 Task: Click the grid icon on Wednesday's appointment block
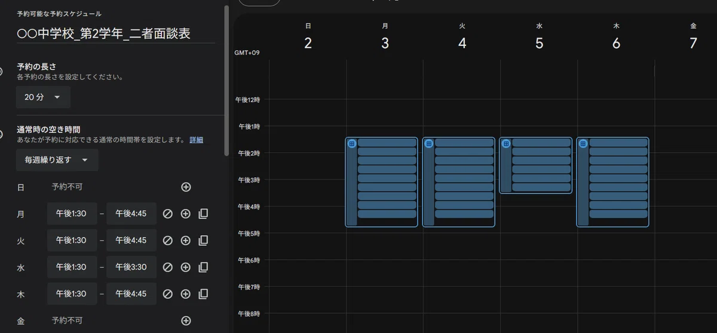[x=506, y=144]
